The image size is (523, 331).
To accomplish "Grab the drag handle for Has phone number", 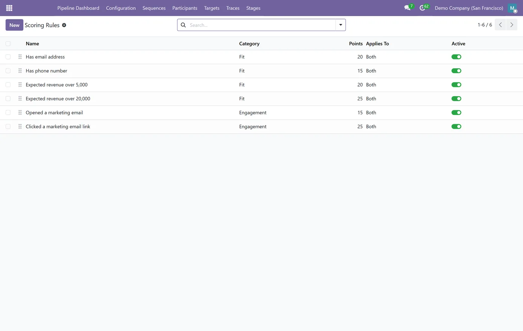I will click(x=20, y=71).
